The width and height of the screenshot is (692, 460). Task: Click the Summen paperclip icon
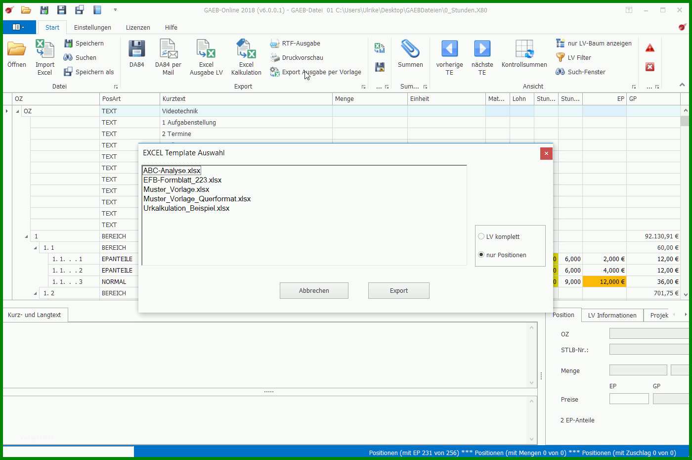410,49
